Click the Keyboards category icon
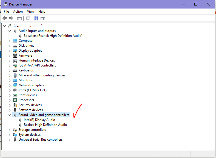The width and height of the screenshot is (216, 158). click(x=15, y=70)
